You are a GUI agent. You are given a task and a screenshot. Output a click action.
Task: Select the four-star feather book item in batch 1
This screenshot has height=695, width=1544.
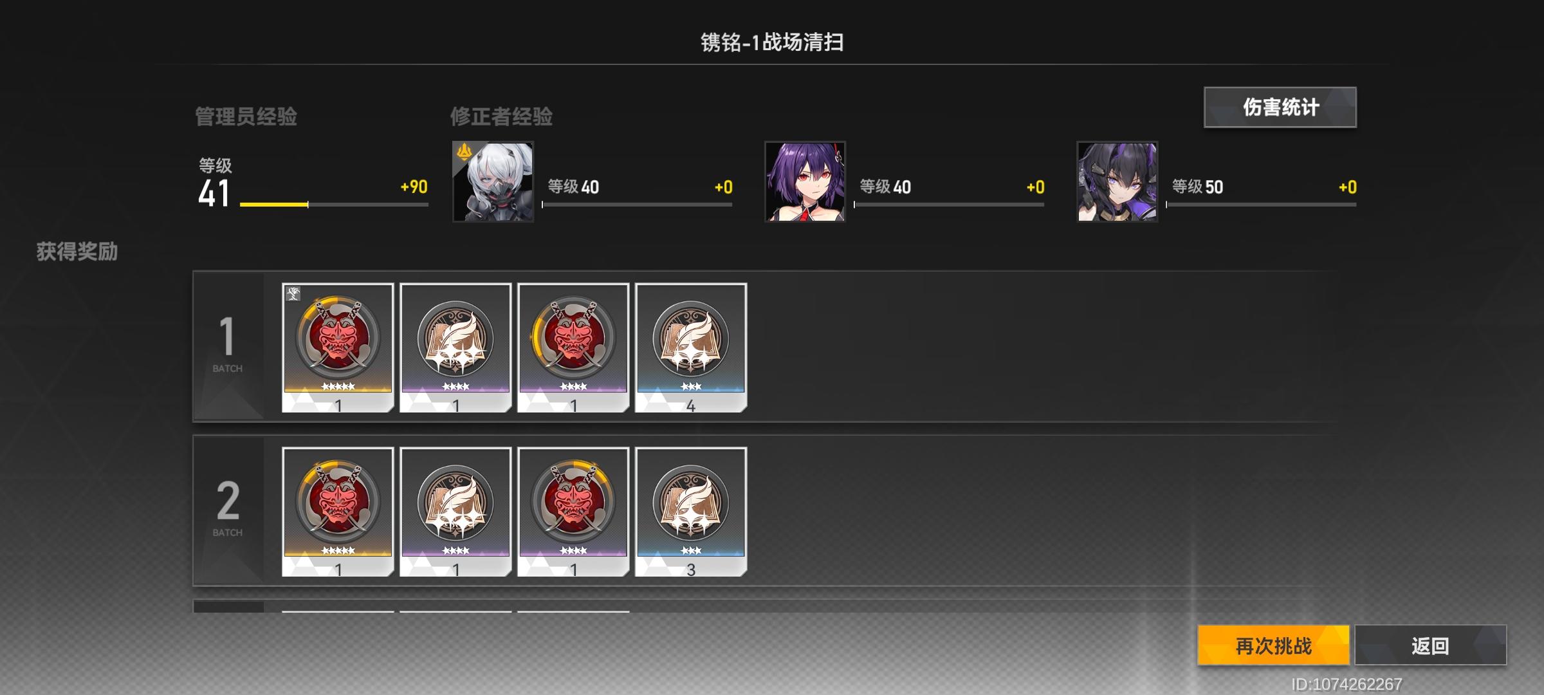point(455,347)
